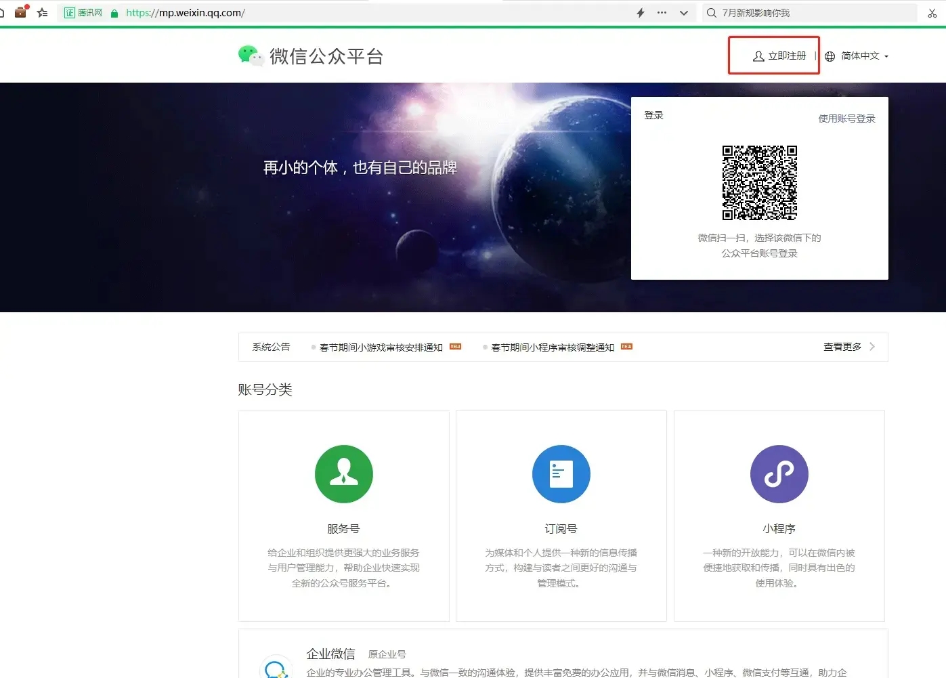Click the green 服务号 account icon
946x678 pixels.
(x=344, y=474)
